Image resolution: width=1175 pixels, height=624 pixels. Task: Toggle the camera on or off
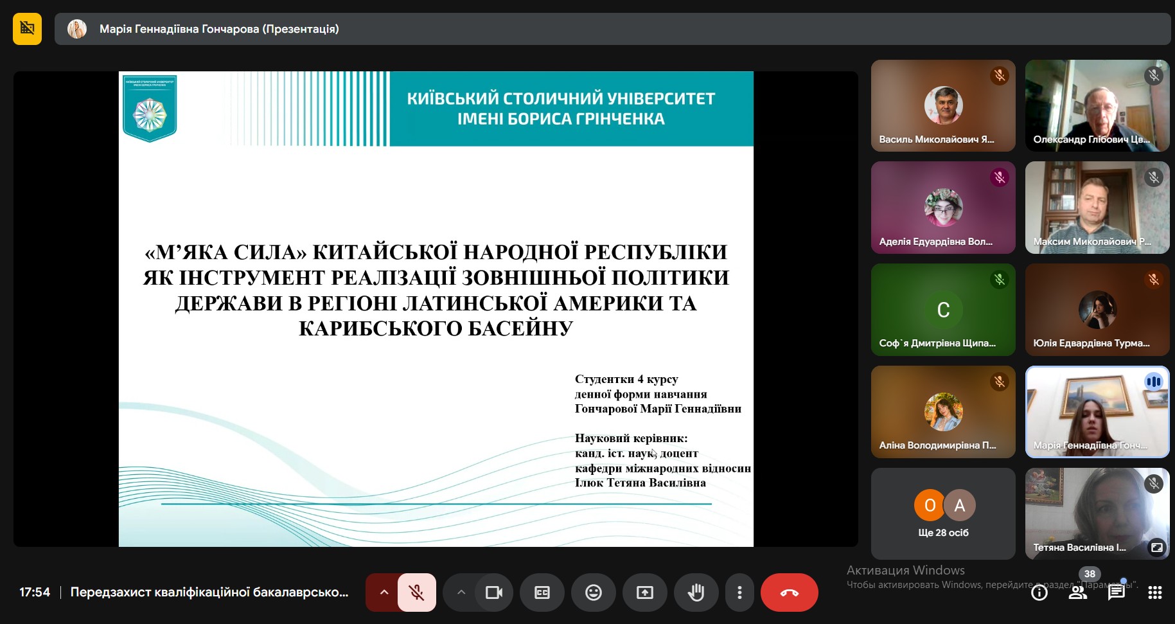coord(493,592)
